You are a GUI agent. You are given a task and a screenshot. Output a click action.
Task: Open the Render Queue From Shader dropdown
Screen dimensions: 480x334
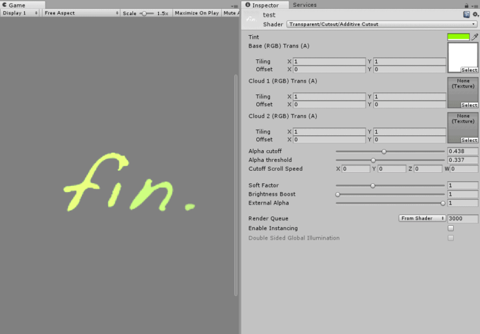coord(422,218)
